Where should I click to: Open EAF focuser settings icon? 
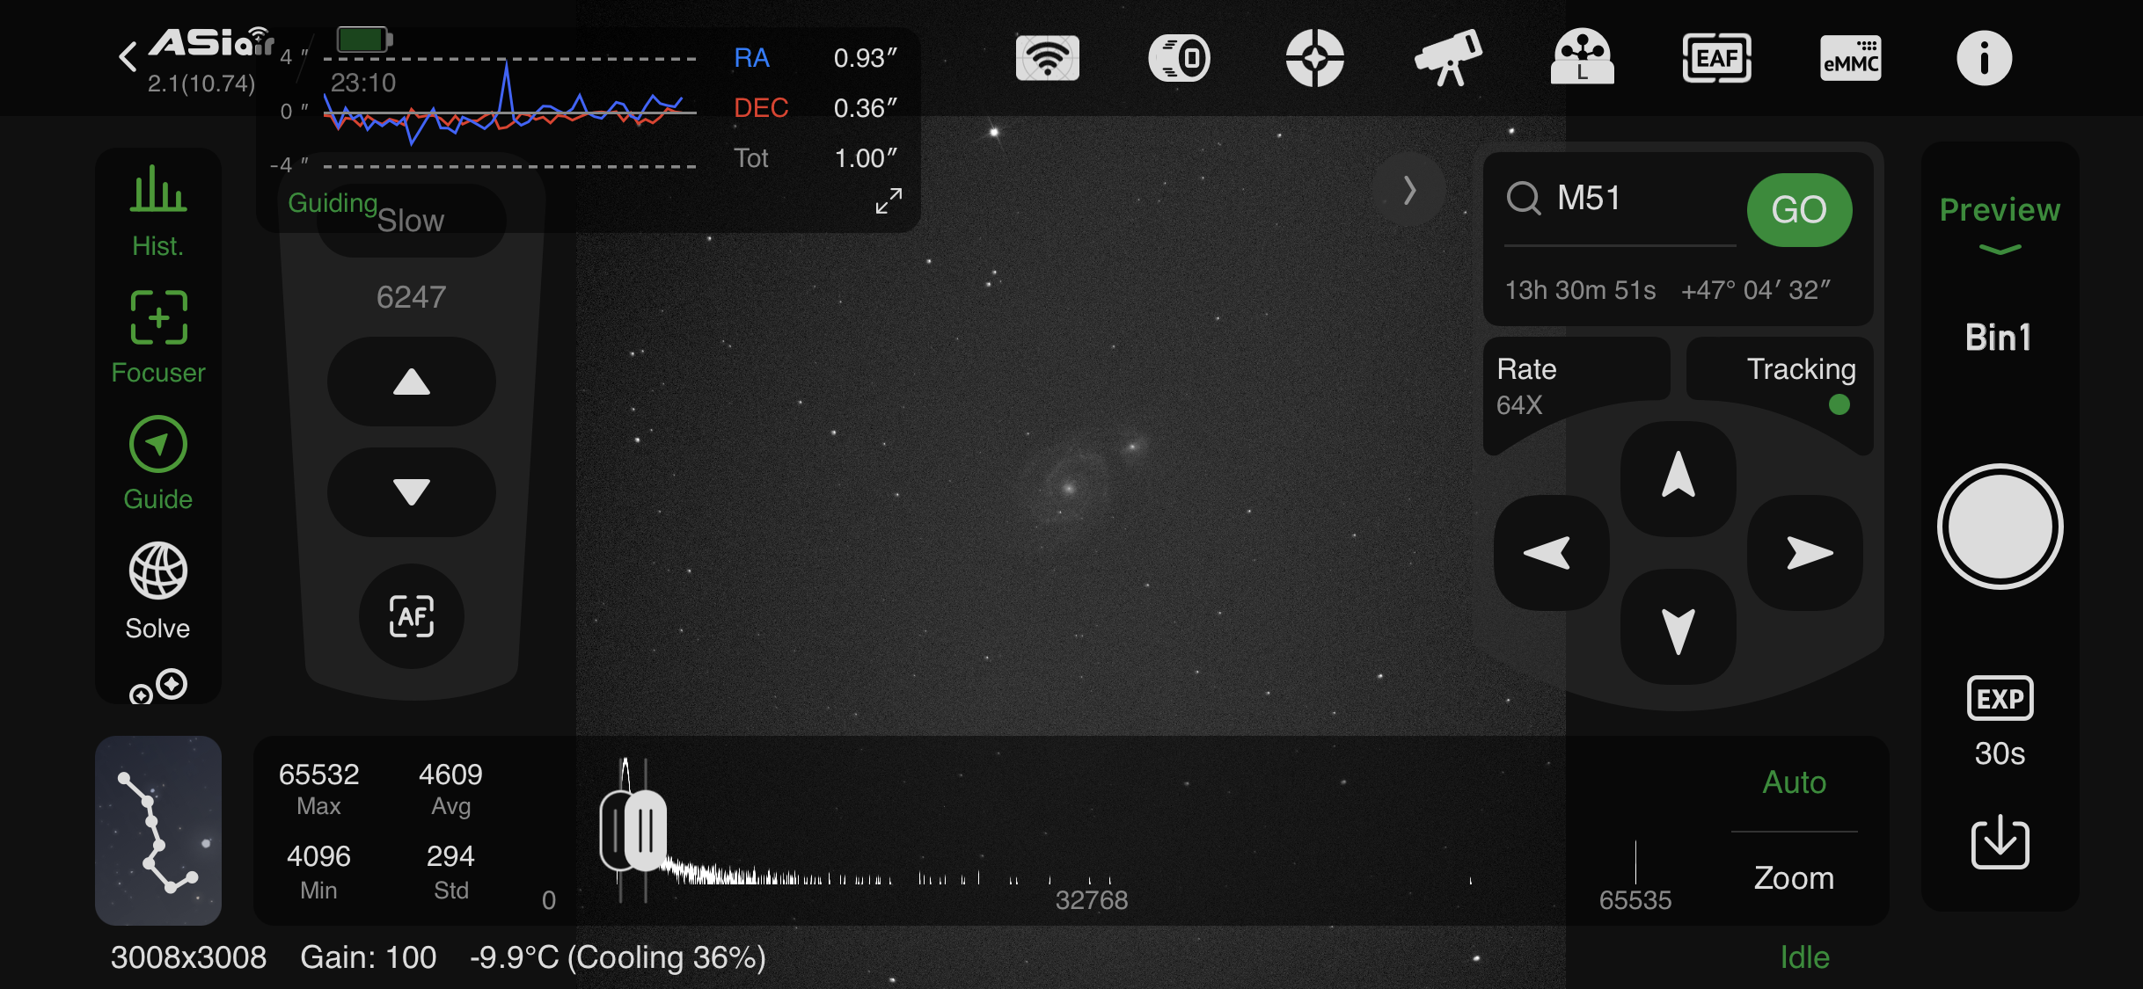[1716, 58]
